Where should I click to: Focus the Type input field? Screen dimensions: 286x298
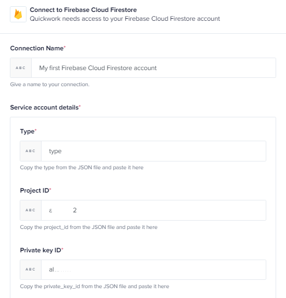point(154,151)
